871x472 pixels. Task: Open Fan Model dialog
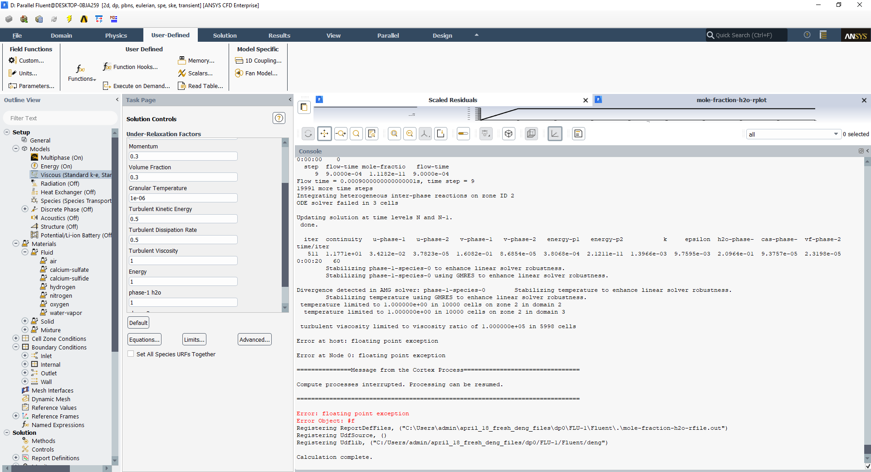[x=256, y=73]
